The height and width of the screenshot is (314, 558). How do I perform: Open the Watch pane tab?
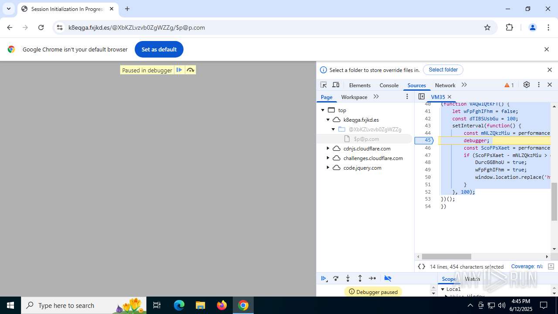tap(472, 279)
